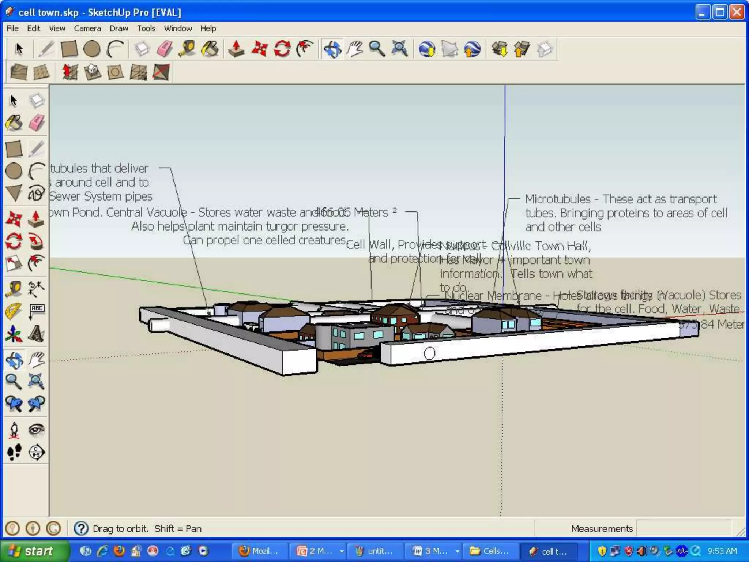The image size is (749, 562).
Task: Click the Section Plane tool
Action: point(36,452)
